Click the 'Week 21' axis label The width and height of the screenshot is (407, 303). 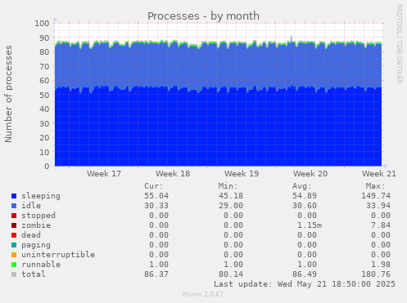tap(379, 174)
